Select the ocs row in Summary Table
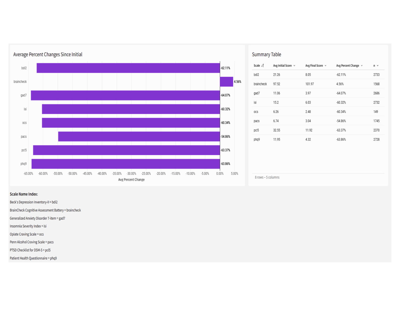The height and width of the screenshot is (320, 414). [256, 112]
